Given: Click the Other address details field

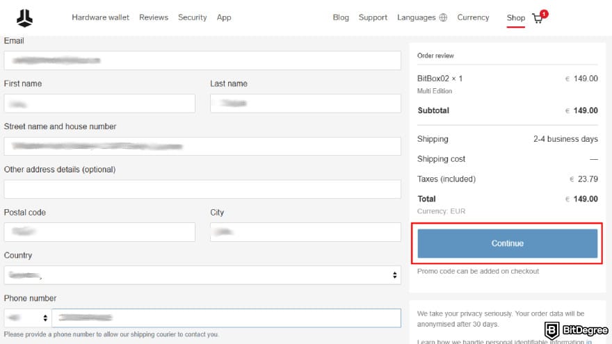Looking at the screenshot, I should point(202,189).
